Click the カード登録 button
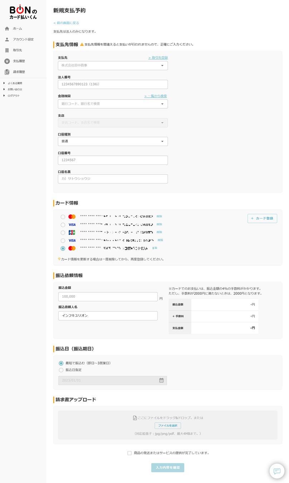The height and width of the screenshot is (483, 289). 262,218
